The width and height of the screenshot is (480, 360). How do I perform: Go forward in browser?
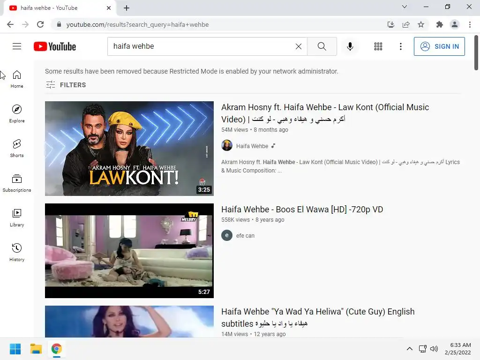(25, 24)
